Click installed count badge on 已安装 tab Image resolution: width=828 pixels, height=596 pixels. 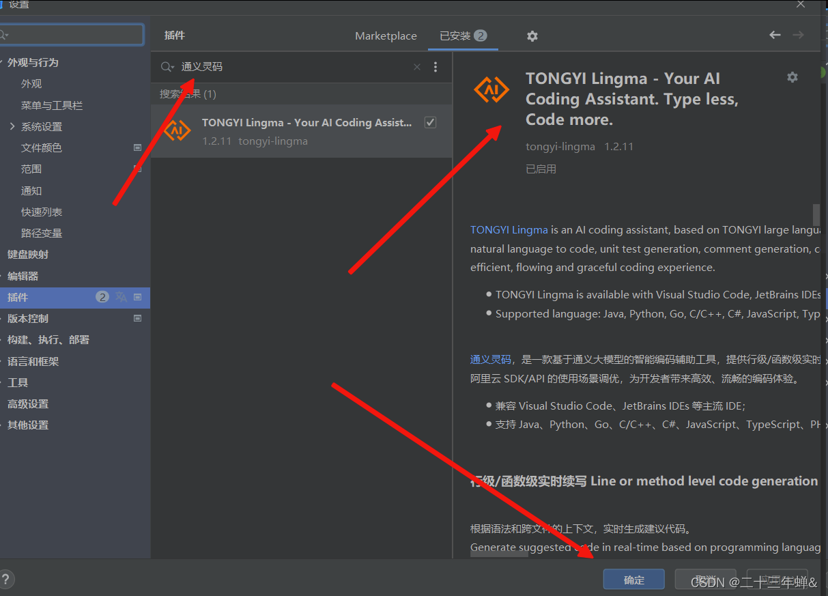(481, 36)
